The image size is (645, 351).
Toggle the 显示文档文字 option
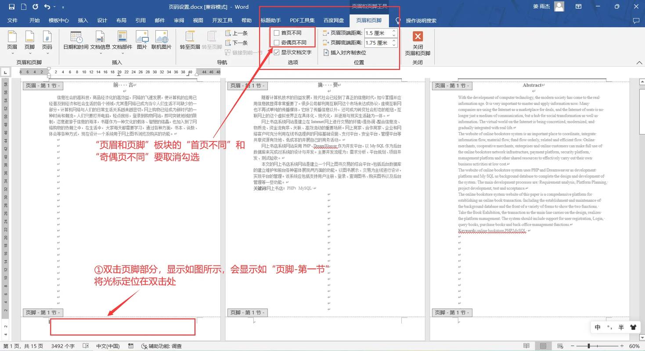pos(277,52)
